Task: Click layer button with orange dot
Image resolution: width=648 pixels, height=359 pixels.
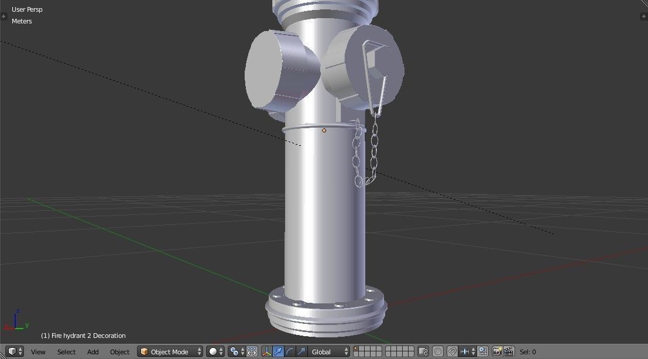Action: 356,348
